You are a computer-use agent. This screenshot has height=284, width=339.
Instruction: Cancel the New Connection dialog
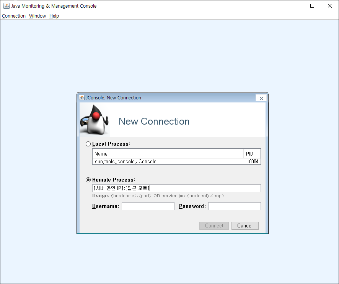point(245,226)
